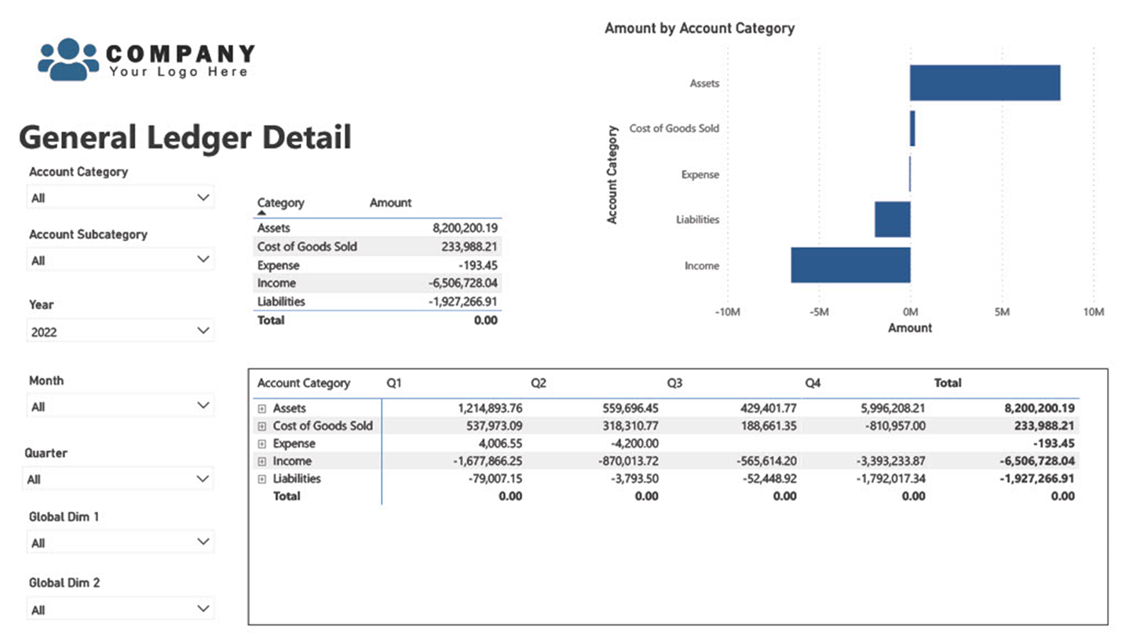The height and width of the screenshot is (643, 1125).
Task: Open the Account Subcategory slicer dropdown
Action: tap(203, 260)
